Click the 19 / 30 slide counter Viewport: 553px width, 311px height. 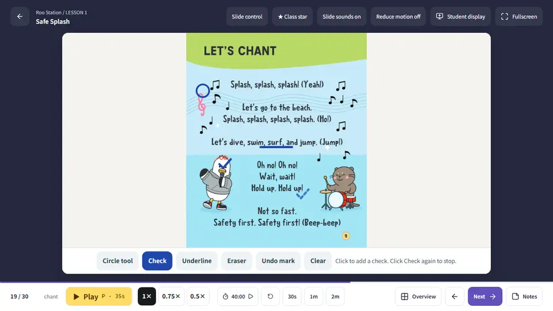click(x=20, y=297)
